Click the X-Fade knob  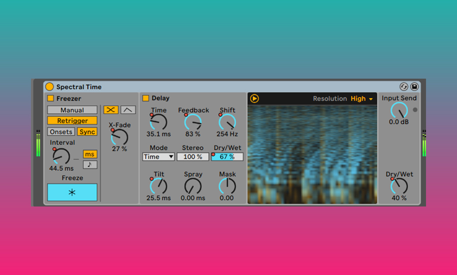(119, 137)
